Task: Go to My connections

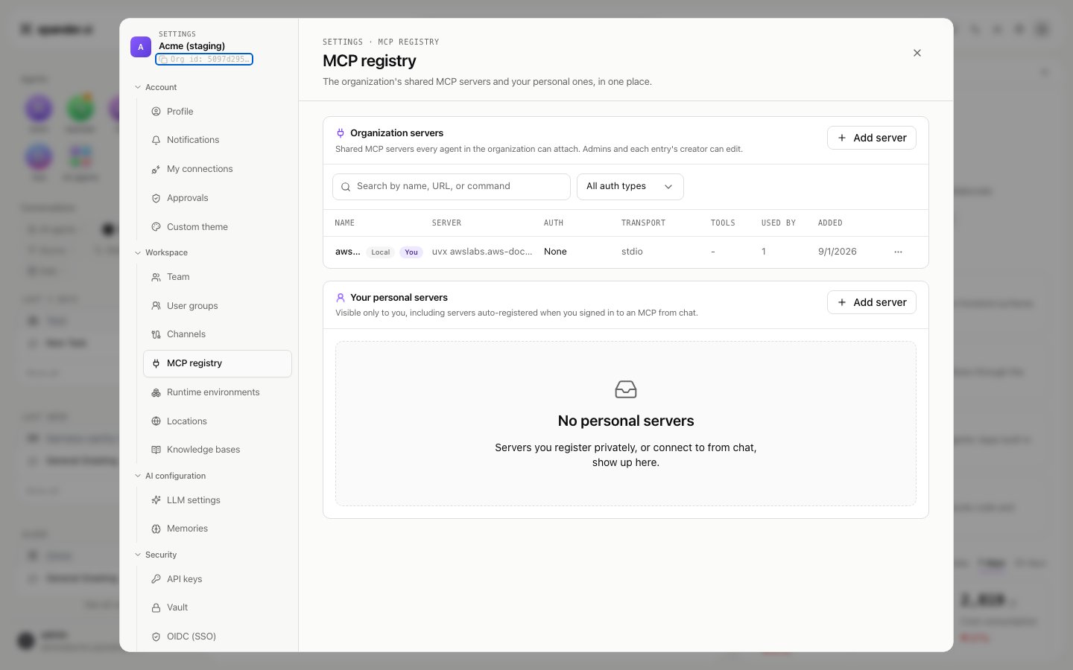Action: tap(217, 169)
